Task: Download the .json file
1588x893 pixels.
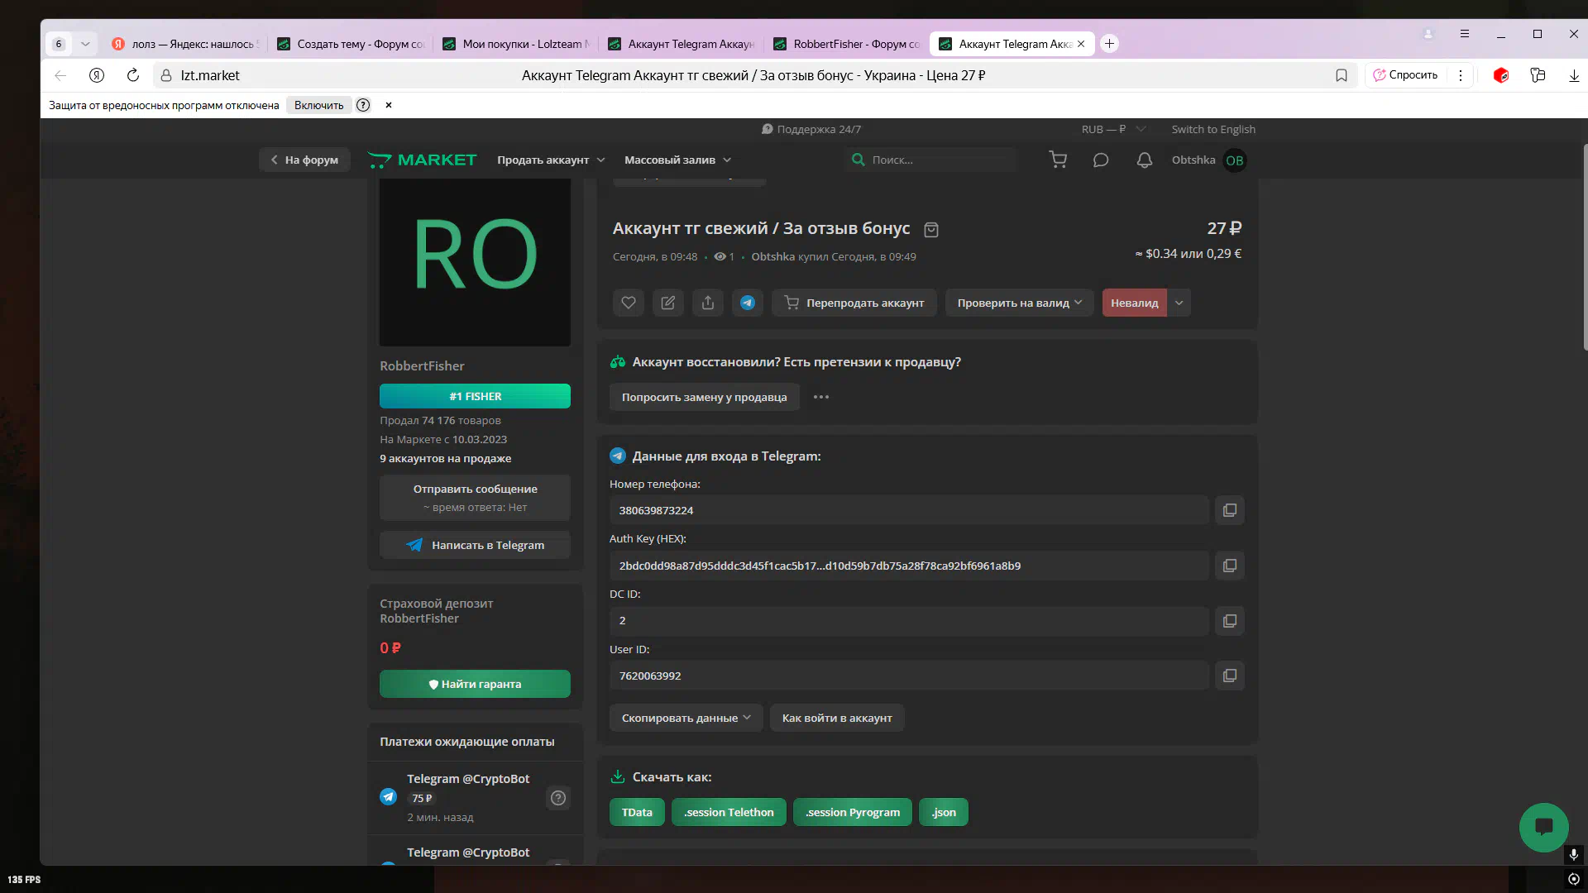Action: (944, 812)
